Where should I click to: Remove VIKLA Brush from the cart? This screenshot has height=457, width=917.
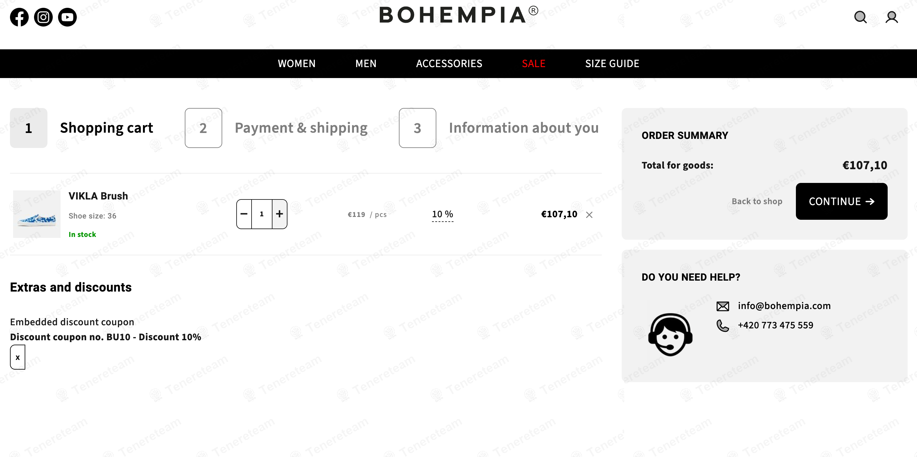click(x=589, y=215)
